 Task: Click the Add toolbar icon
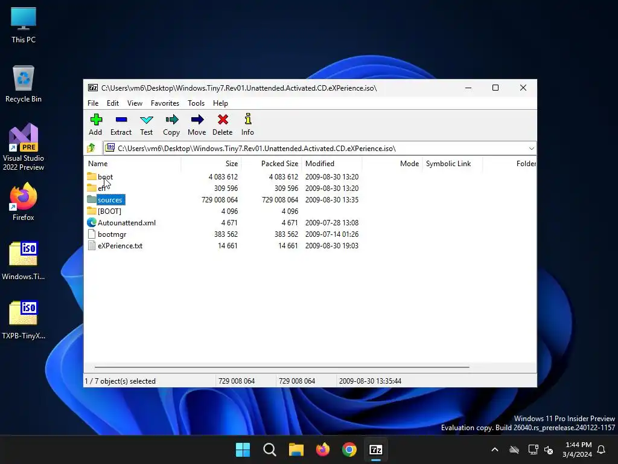[x=96, y=120]
